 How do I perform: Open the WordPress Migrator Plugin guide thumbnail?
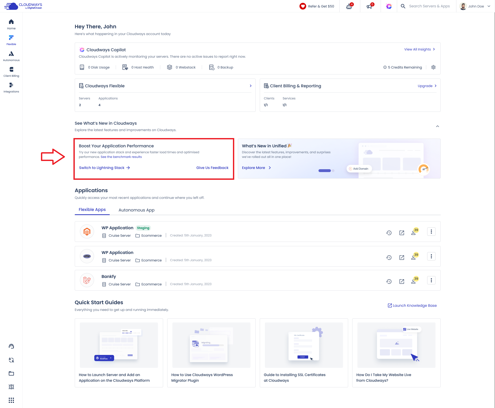[211, 345]
